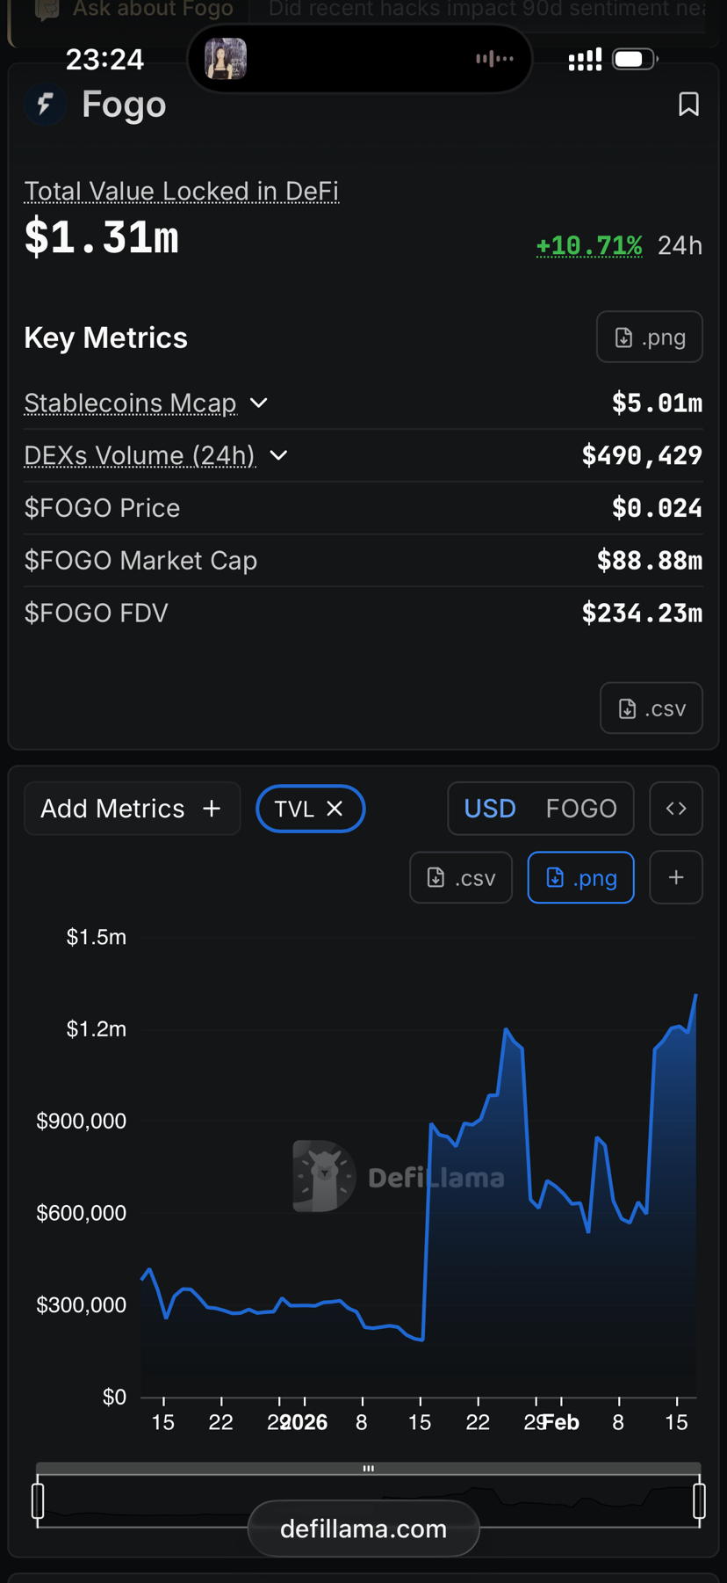Image resolution: width=727 pixels, height=1583 pixels.
Task: Remove the TVL metric chip
Action: [335, 809]
